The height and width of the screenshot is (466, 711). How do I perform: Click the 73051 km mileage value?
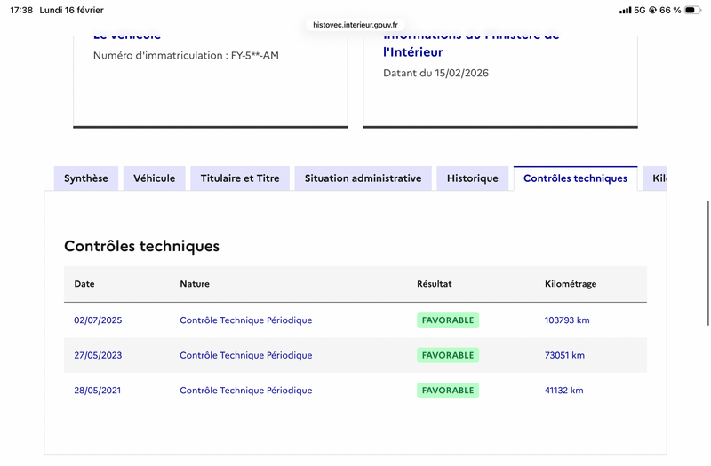click(564, 355)
